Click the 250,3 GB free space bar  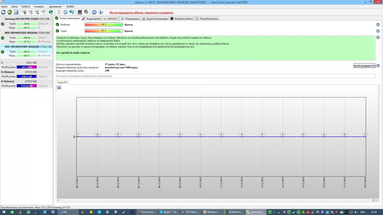(x=27, y=76)
